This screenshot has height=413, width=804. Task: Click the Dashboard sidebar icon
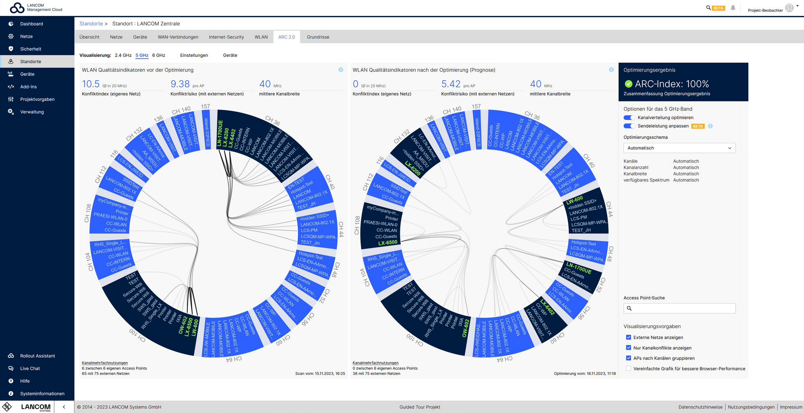(x=11, y=24)
